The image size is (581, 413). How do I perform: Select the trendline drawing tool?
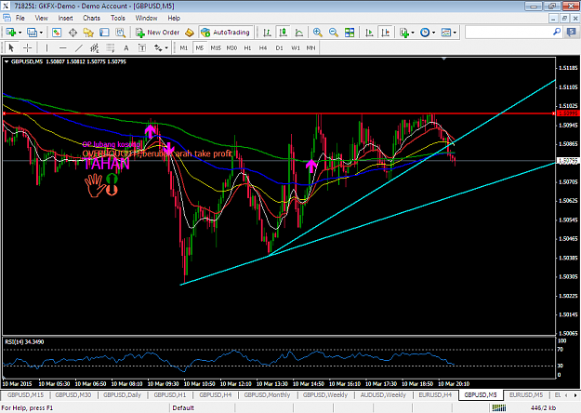coord(79,47)
